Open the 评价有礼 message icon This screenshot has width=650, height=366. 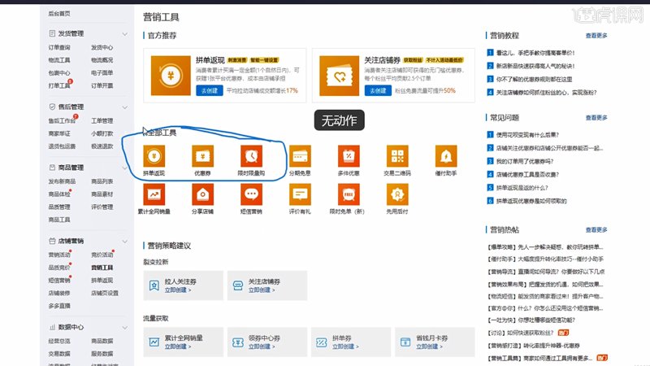pyautogui.click(x=300, y=194)
